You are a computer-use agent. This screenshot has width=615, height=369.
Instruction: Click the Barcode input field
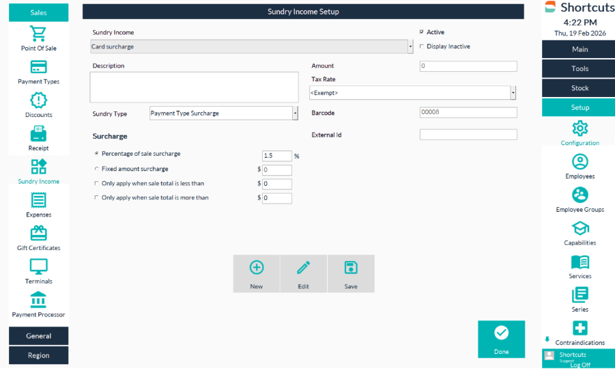(x=468, y=113)
